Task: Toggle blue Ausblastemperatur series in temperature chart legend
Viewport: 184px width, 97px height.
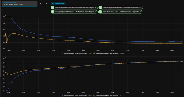Action: [63, 96]
